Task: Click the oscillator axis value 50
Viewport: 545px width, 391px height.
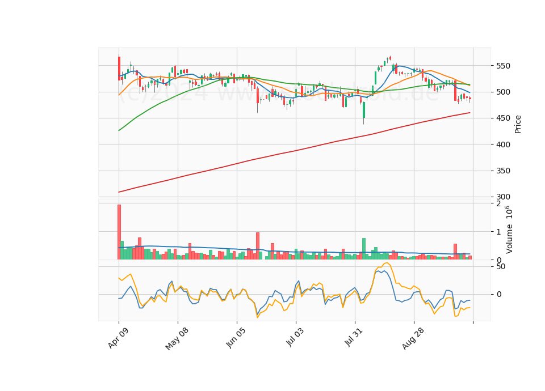Action: pos(501,267)
